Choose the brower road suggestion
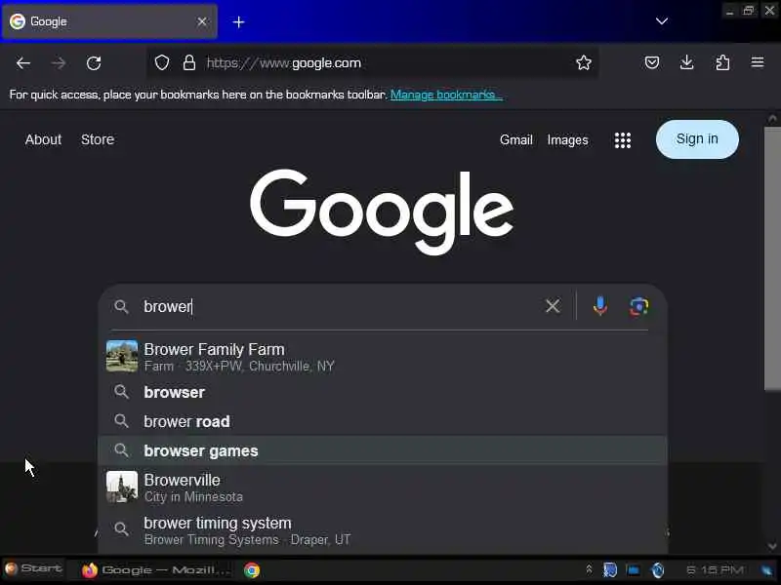 (x=383, y=422)
